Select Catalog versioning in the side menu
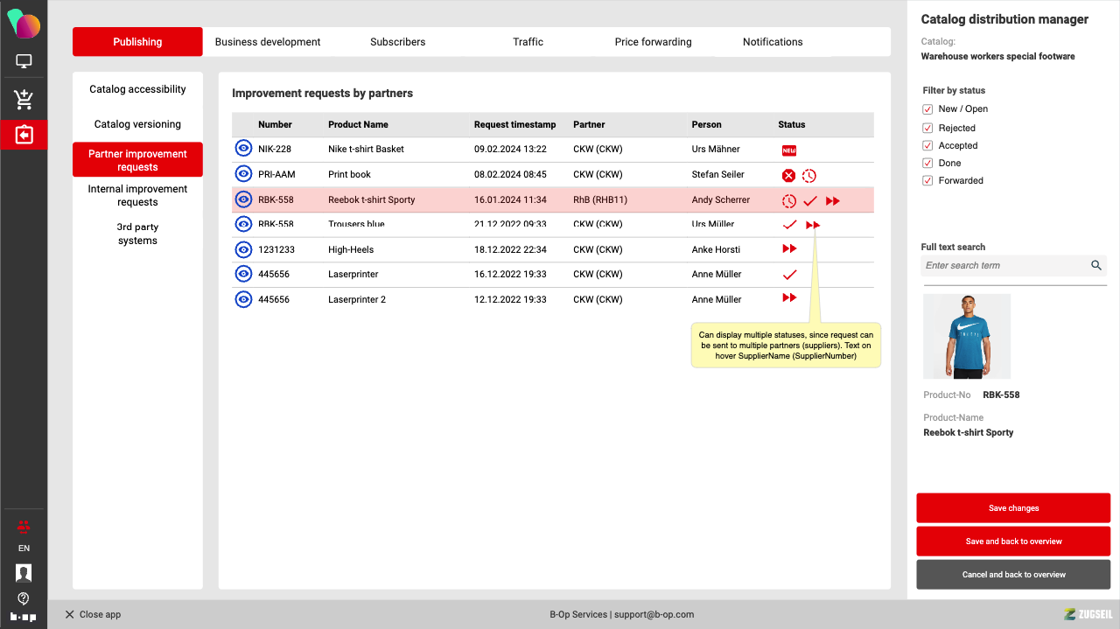This screenshot has height=629, width=1120. [x=137, y=124]
